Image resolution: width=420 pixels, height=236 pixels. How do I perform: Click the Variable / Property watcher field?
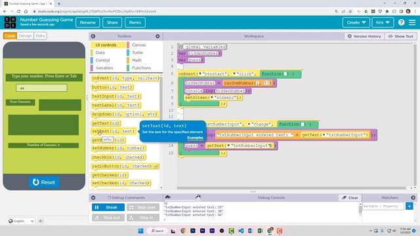click(383, 206)
